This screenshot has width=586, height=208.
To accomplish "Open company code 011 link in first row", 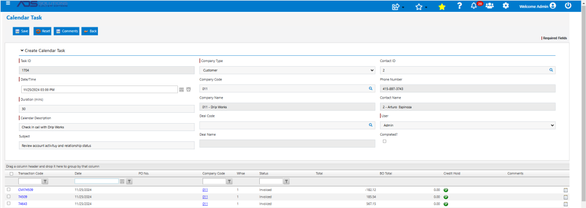I will 205,190.
